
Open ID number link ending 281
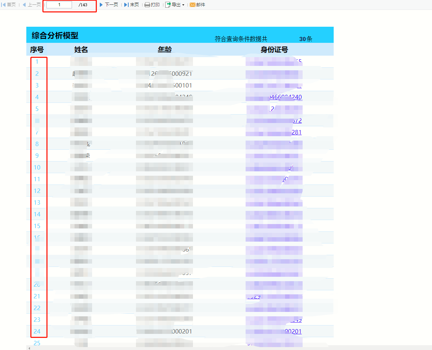[x=296, y=132]
